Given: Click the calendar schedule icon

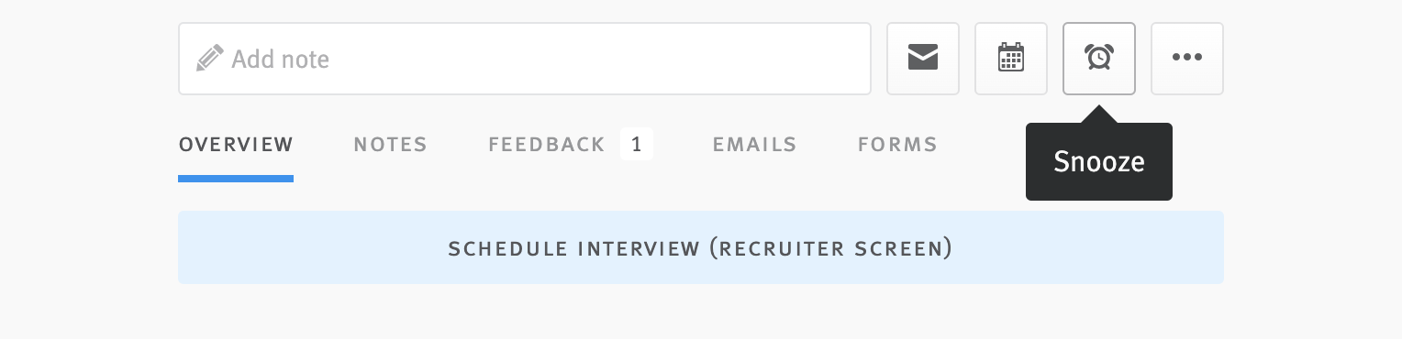Looking at the screenshot, I should (x=1011, y=59).
